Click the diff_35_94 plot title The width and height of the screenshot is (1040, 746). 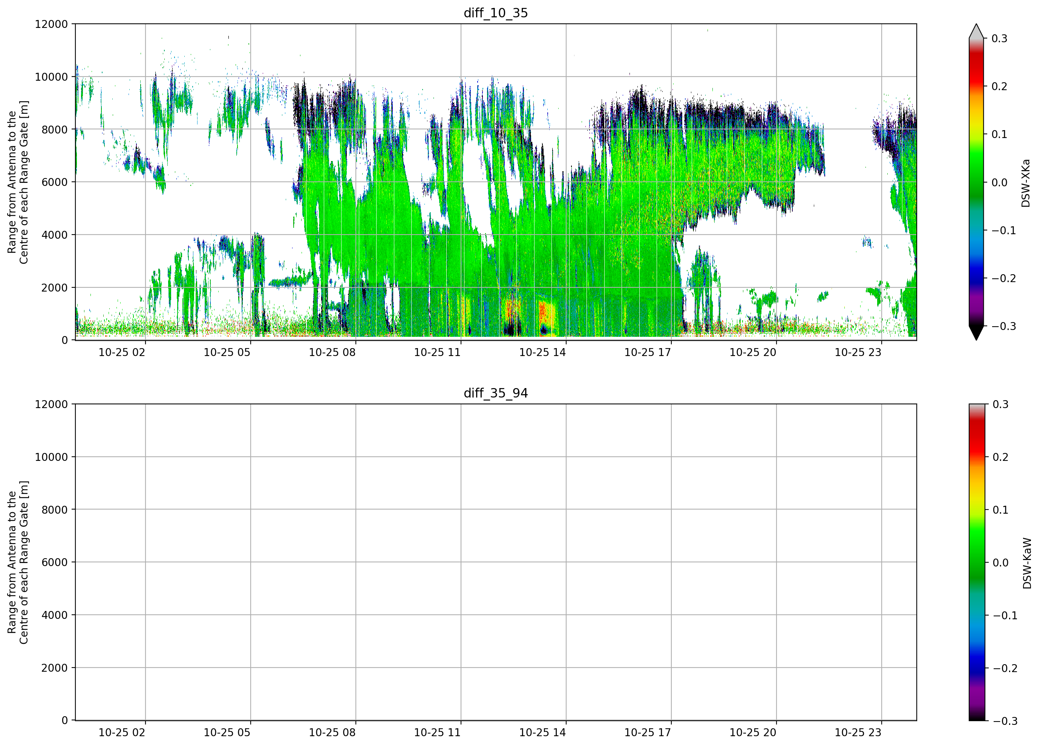[x=496, y=393]
